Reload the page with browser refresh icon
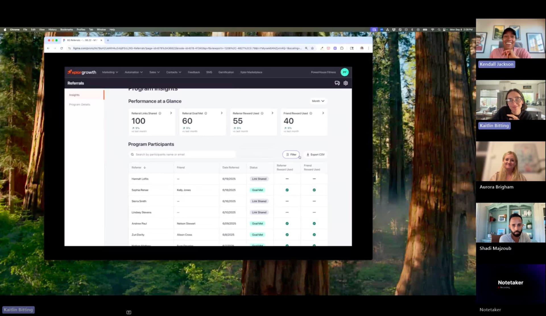The height and width of the screenshot is (316, 546). (61, 48)
